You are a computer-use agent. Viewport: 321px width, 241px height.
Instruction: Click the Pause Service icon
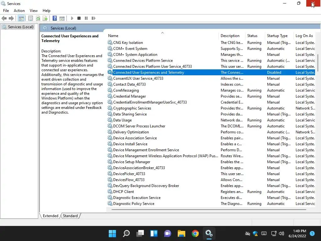point(86,18)
